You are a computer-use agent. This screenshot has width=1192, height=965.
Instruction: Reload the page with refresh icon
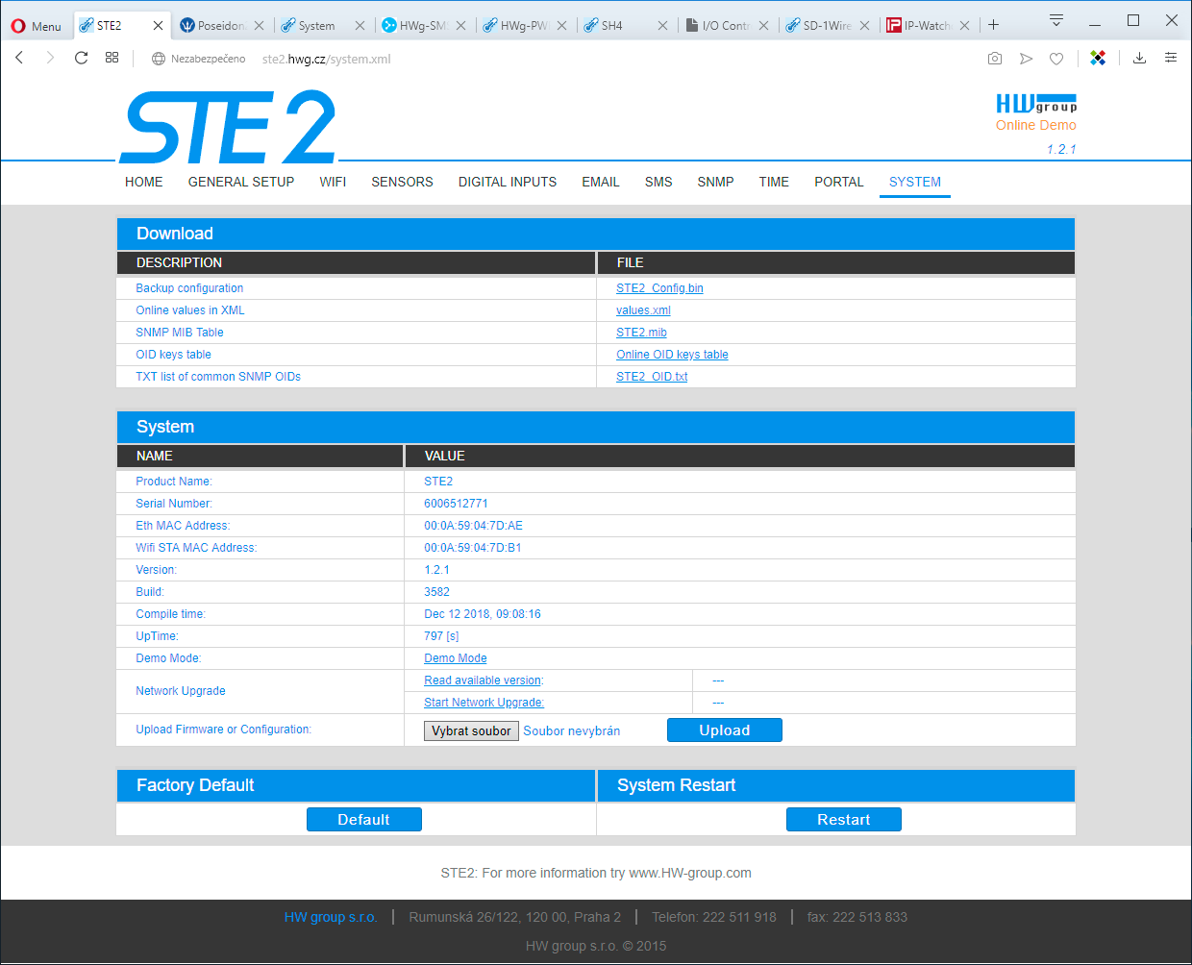81,58
